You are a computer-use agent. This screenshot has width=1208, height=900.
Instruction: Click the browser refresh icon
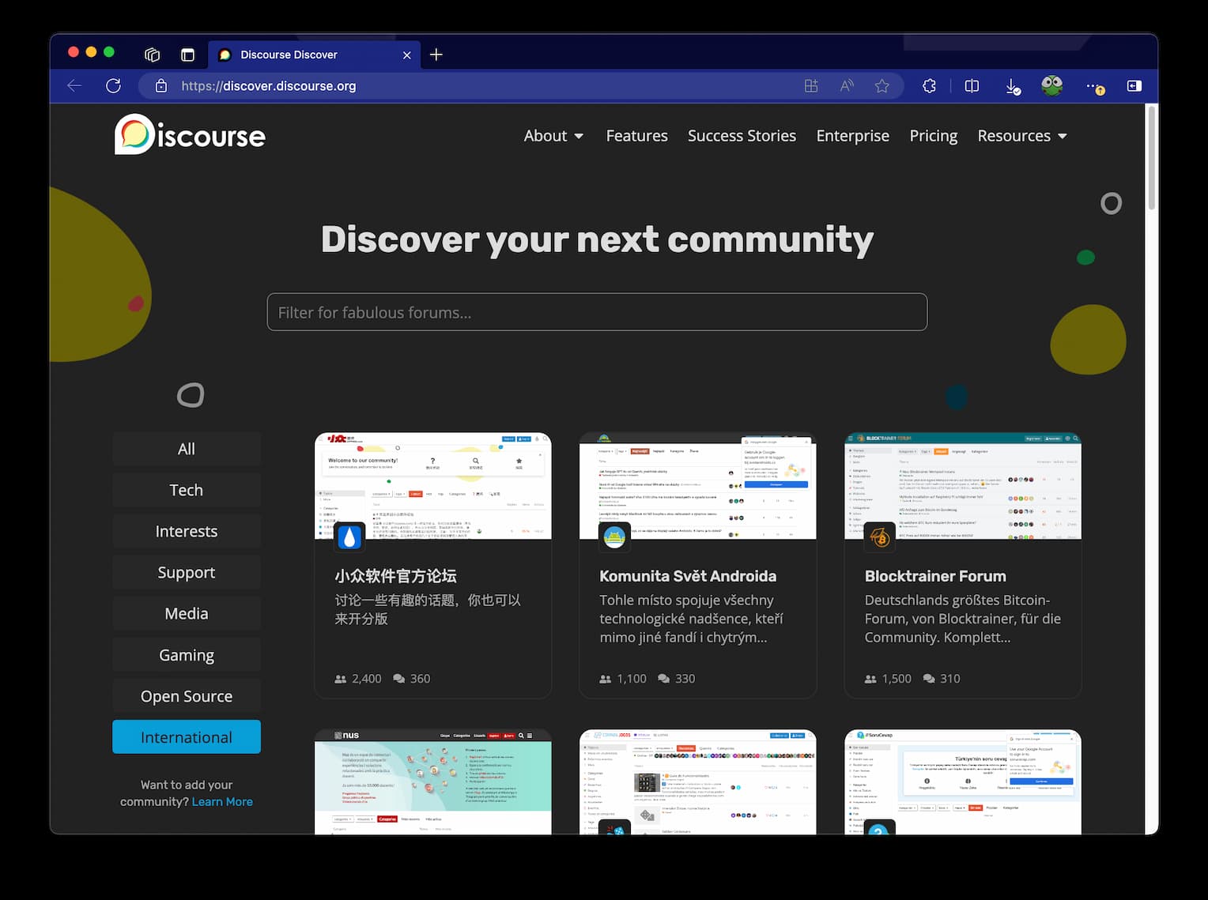(113, 86)
